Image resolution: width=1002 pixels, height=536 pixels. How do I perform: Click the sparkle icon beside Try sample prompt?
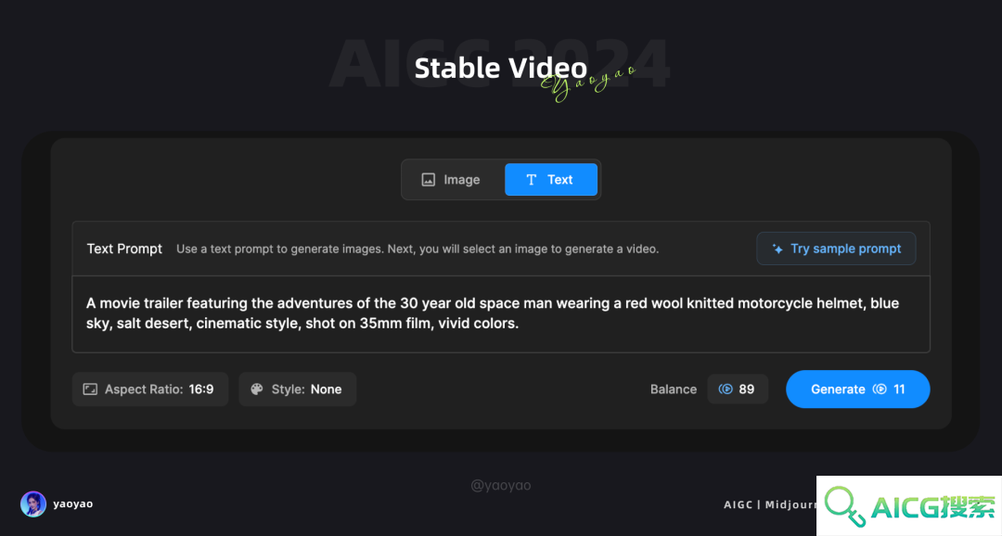[x=777, y=249]
